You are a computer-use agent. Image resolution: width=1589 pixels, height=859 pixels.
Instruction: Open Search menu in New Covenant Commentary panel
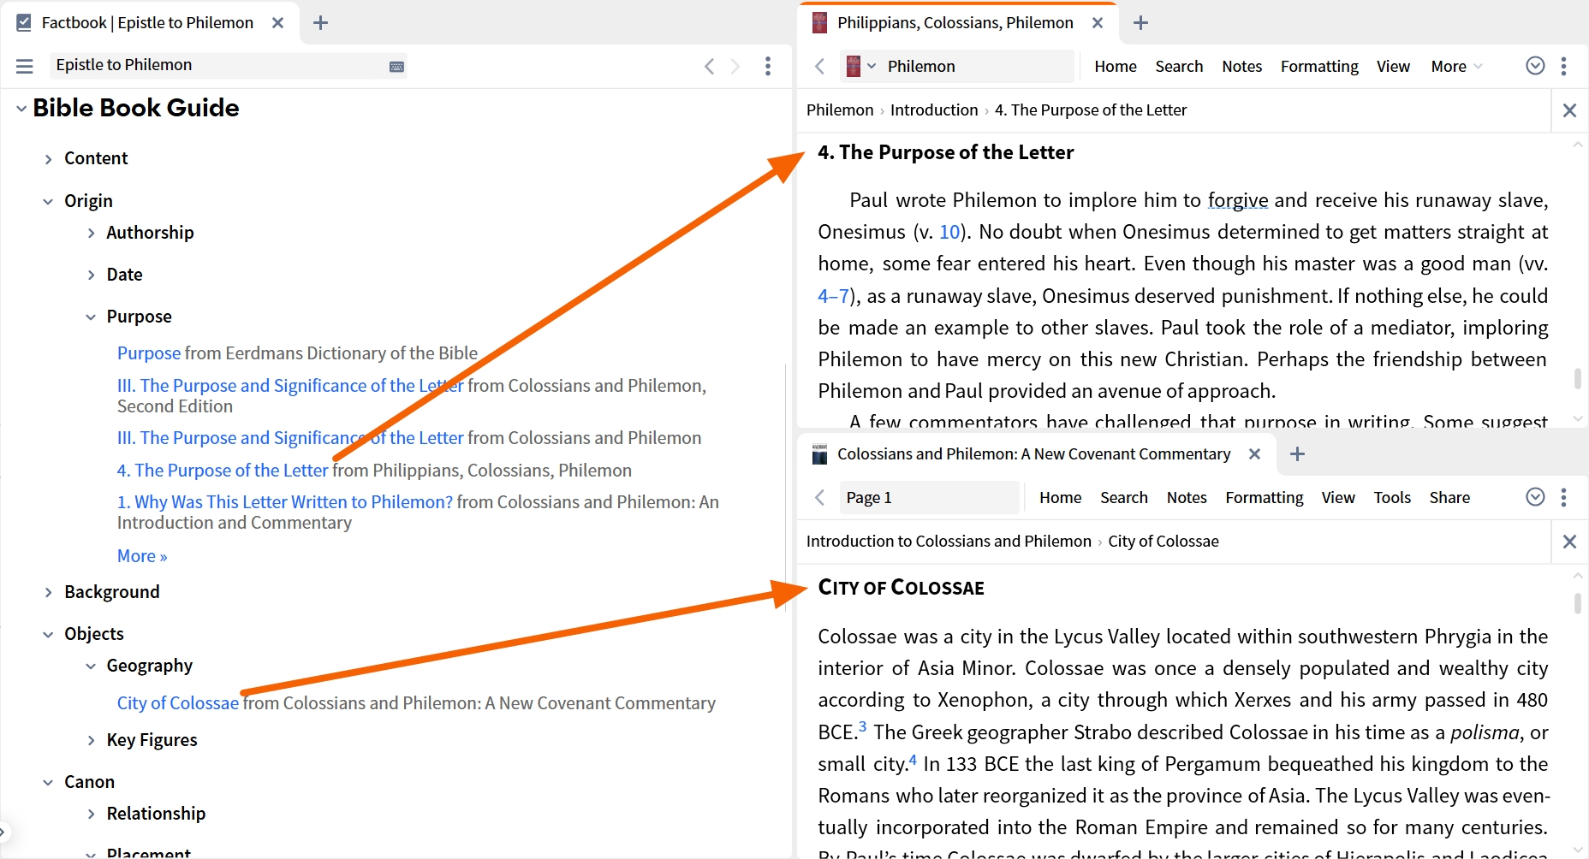tap(1124, 497)
